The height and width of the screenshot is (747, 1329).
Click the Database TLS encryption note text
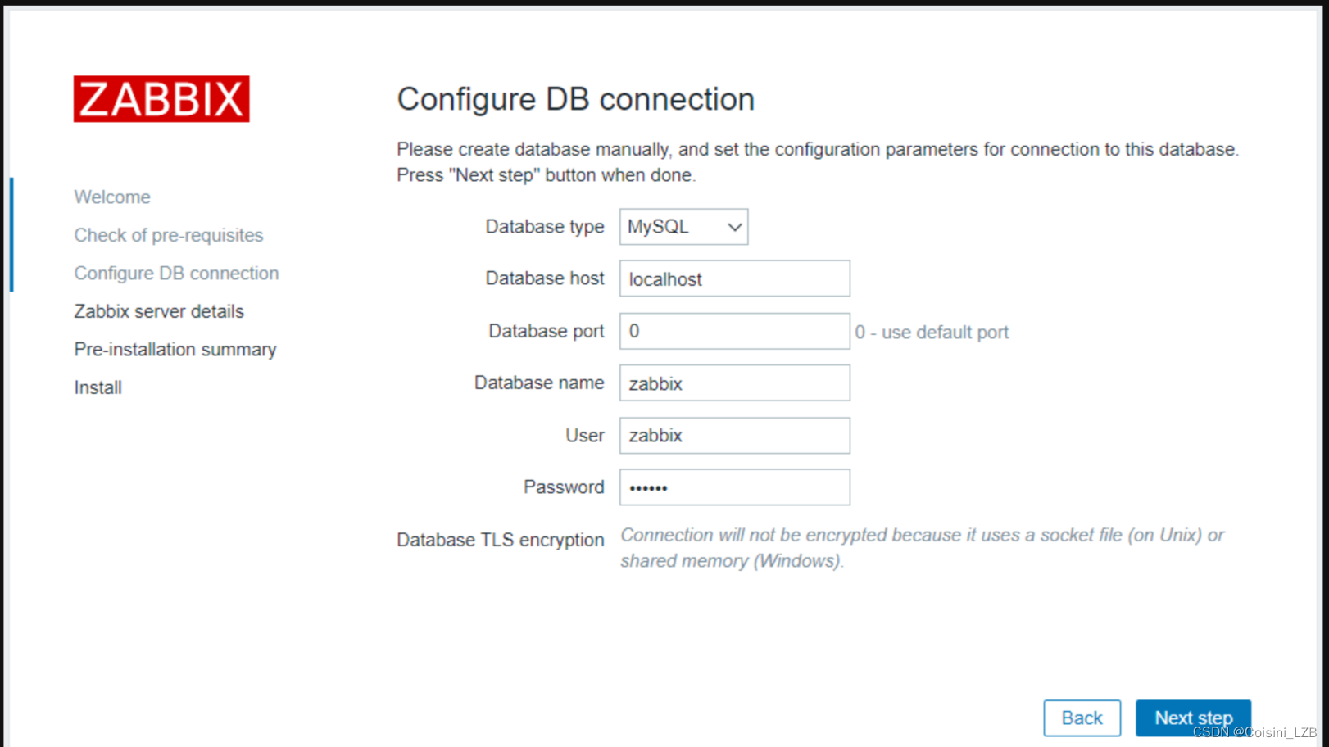pos(922,548)
